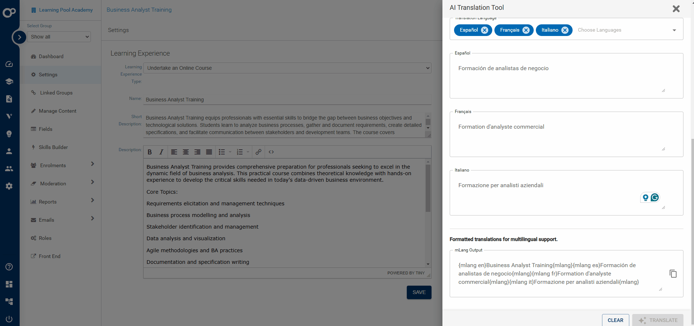Remove the Español language chip
694x326 pixels.
(485, 30)
